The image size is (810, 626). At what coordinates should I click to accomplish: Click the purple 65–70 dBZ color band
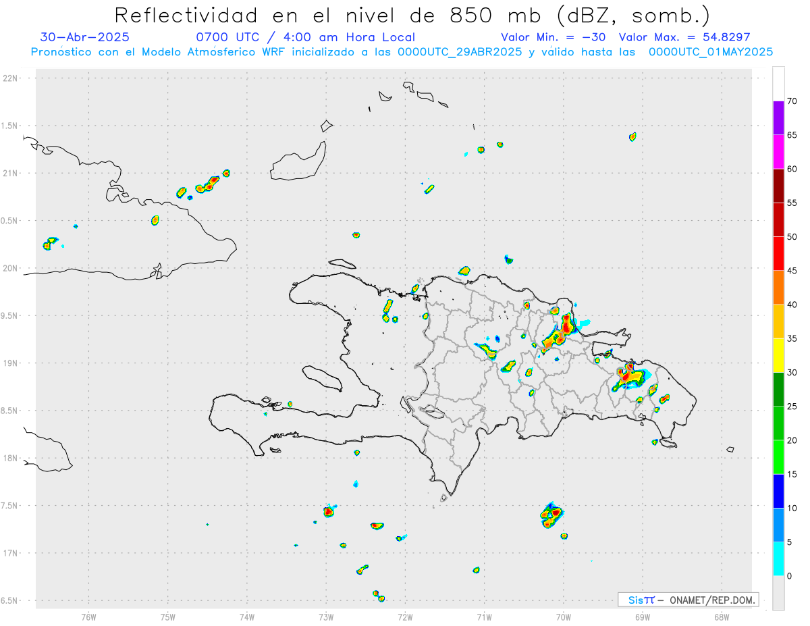click(x=778, y=118)
